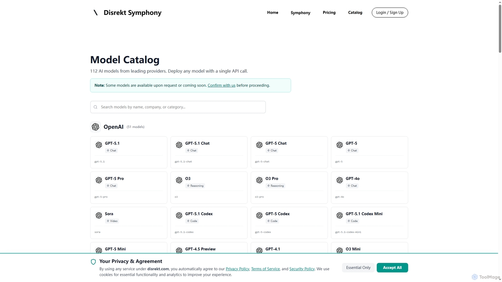Select the Catalog nav item

[x=355, y=13]
